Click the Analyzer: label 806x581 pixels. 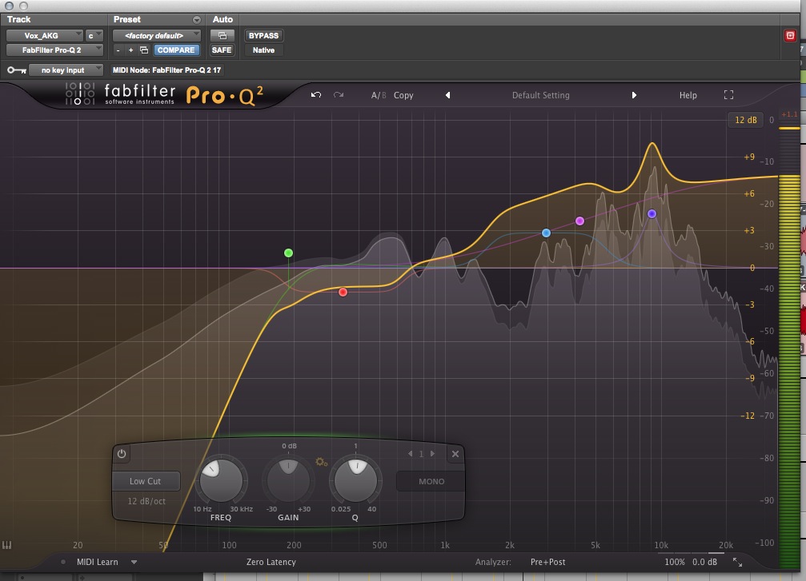[493, 562]
